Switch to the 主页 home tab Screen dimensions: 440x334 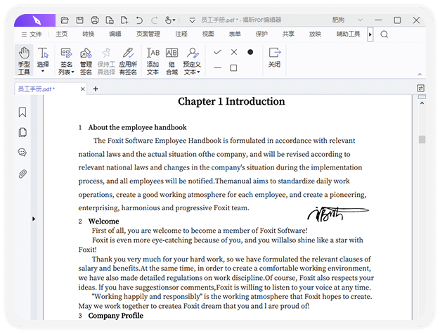click(61, 34)
